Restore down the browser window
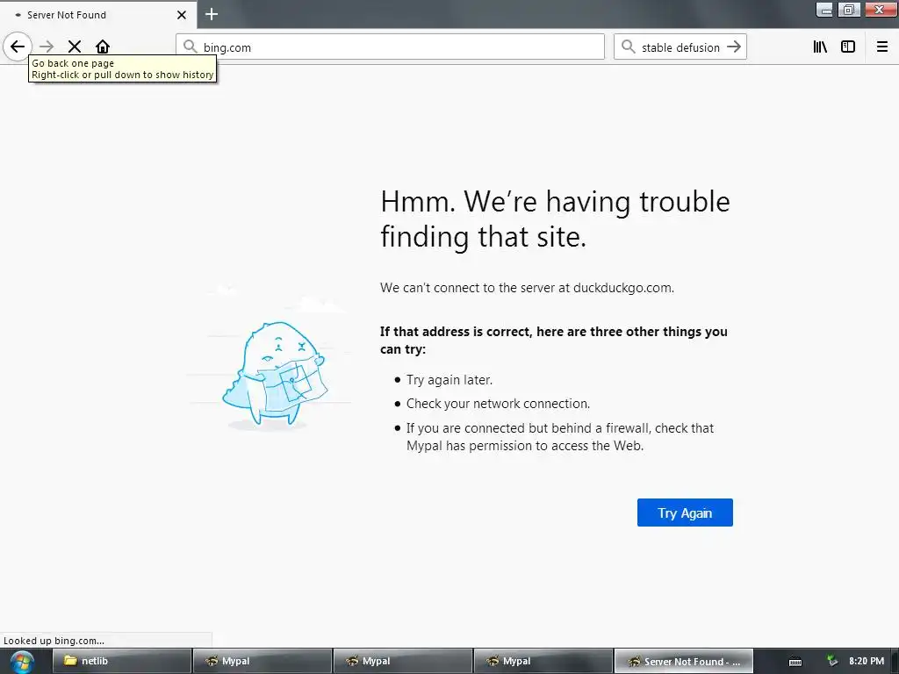Viewport: 899px width, 674px height. click(849, 10)
